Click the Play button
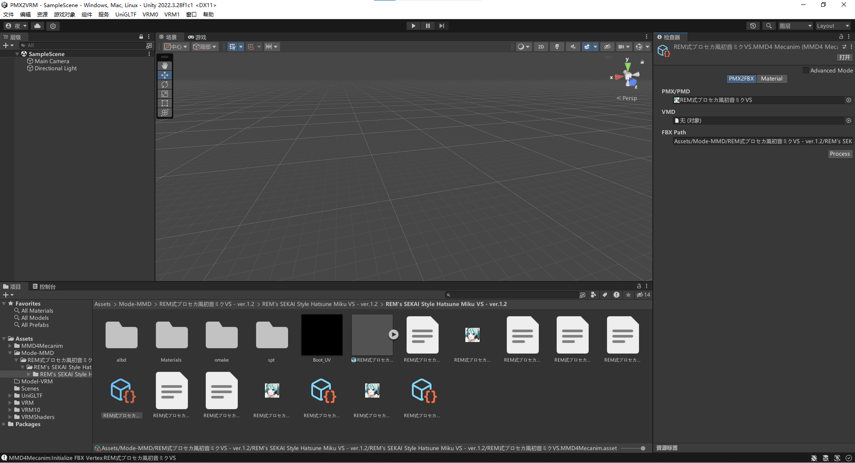Image resolution: width=855 pixels, height=463 pixels. click(x=413, y=26)
